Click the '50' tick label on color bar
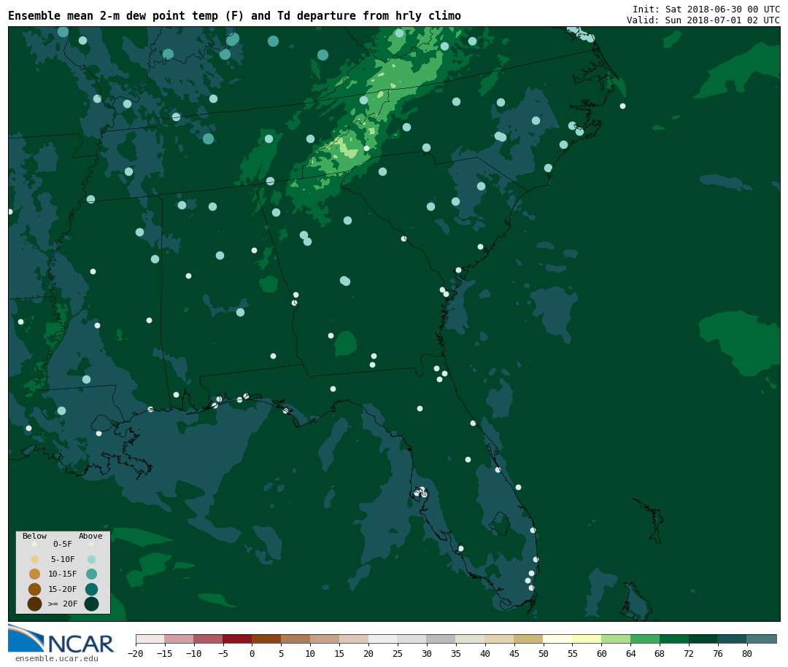788x667 pixels. pos(544,653)
